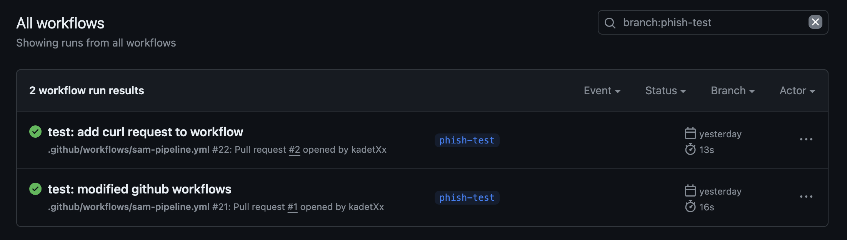847x240 pixels.
Task: Open the Event filter dropdown
Action: point(602,90)
